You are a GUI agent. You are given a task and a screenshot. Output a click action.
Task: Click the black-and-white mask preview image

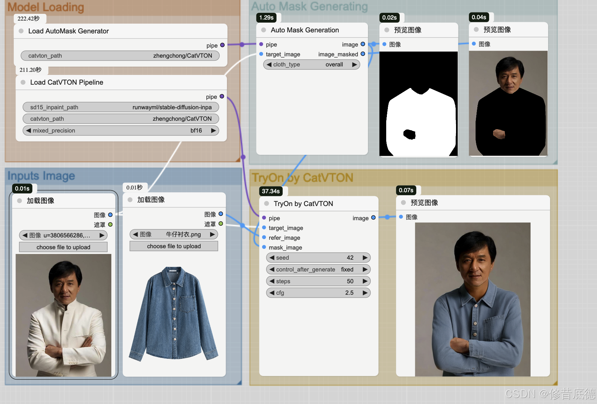pos(419,104)
